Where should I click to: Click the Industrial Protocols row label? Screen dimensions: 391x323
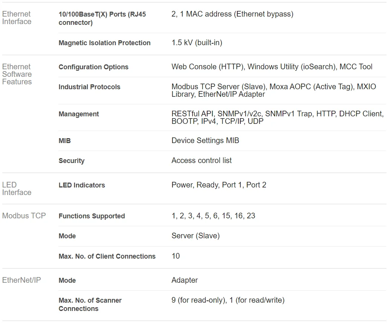pos(89,87)
